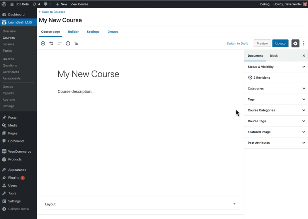
Task: Open the Media menu item
Action: point(19,125)
